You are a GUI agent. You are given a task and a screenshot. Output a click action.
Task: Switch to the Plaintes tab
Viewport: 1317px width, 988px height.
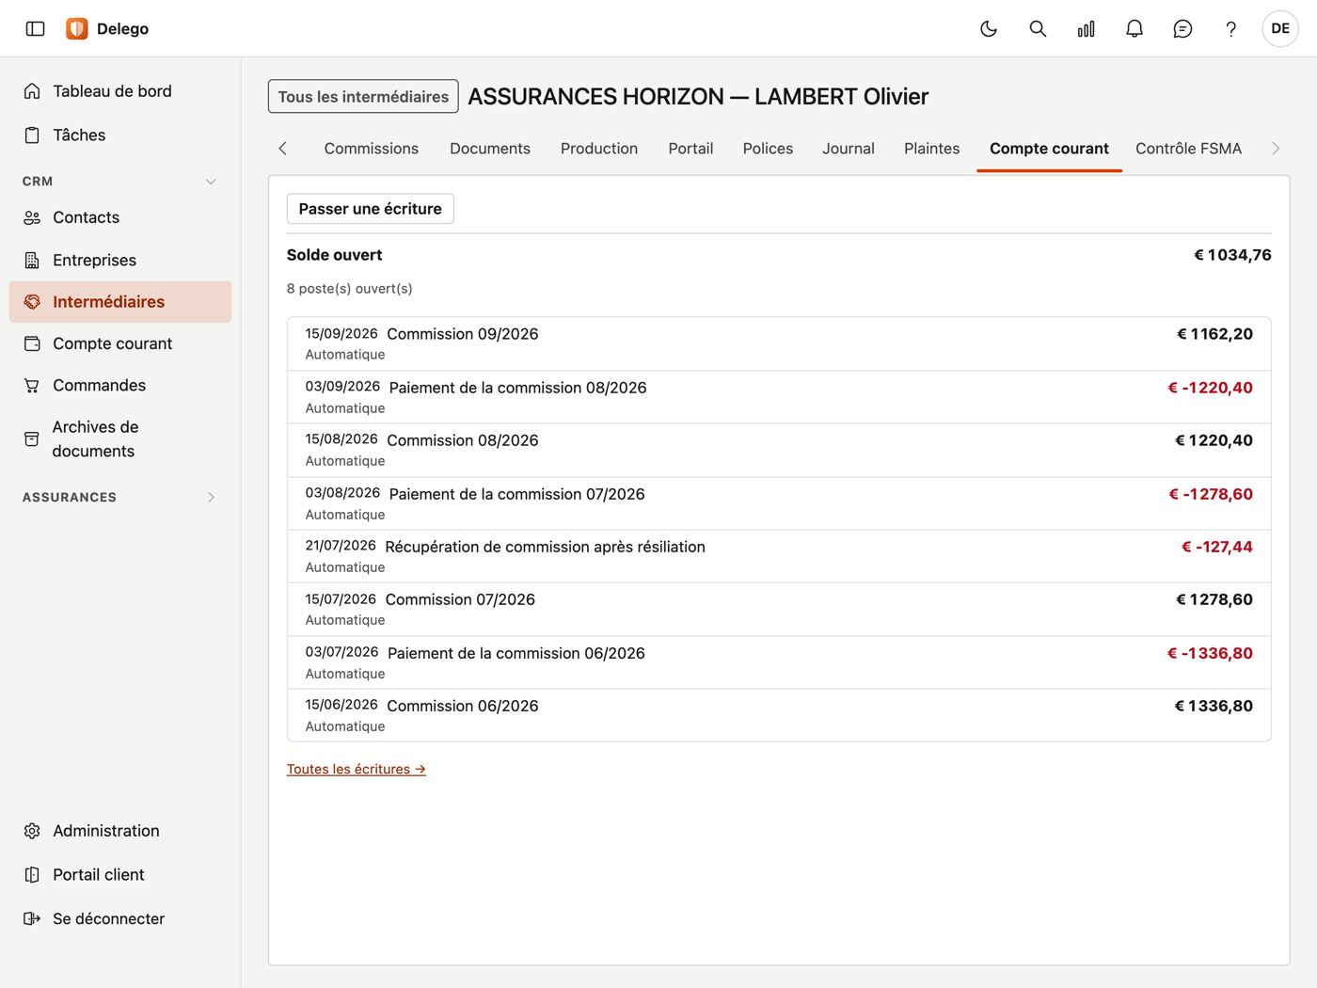pos(932,149)
